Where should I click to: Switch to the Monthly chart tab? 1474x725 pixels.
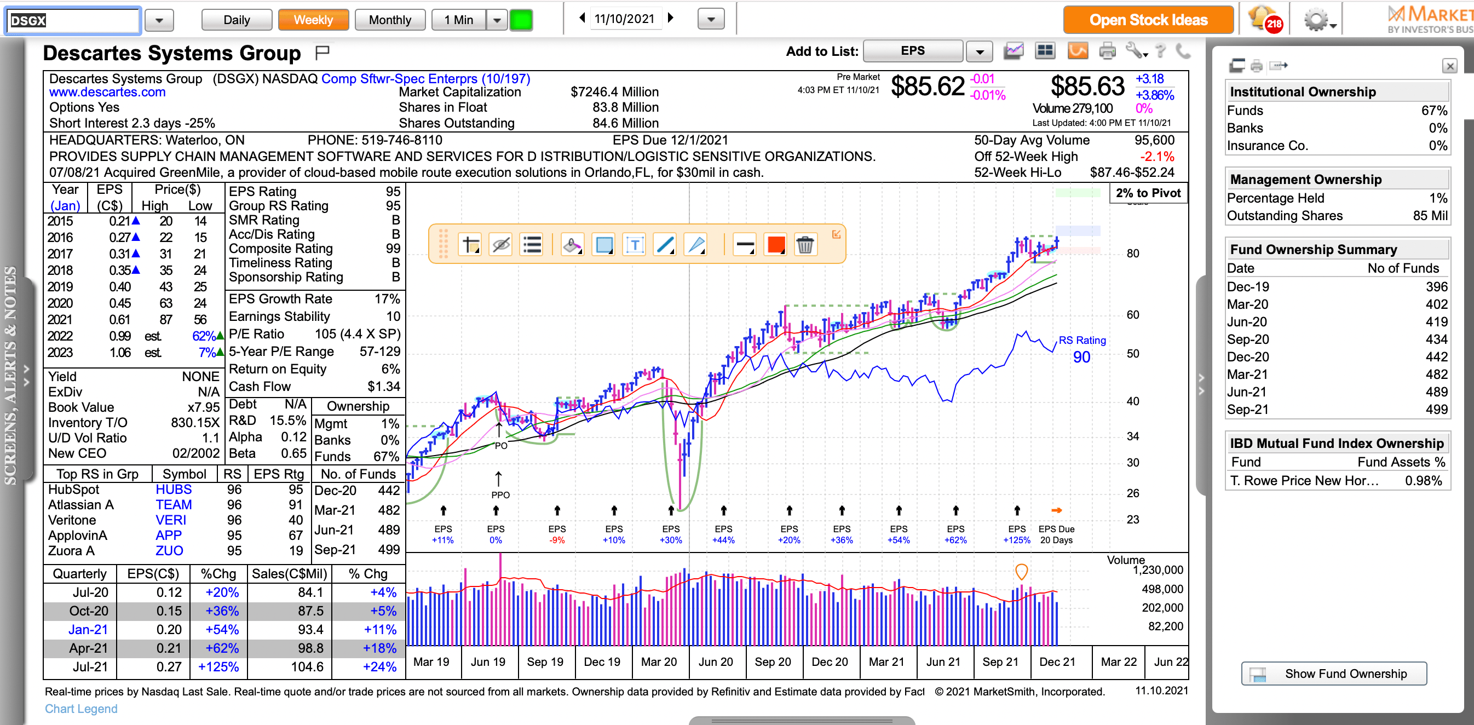[390, 20]
